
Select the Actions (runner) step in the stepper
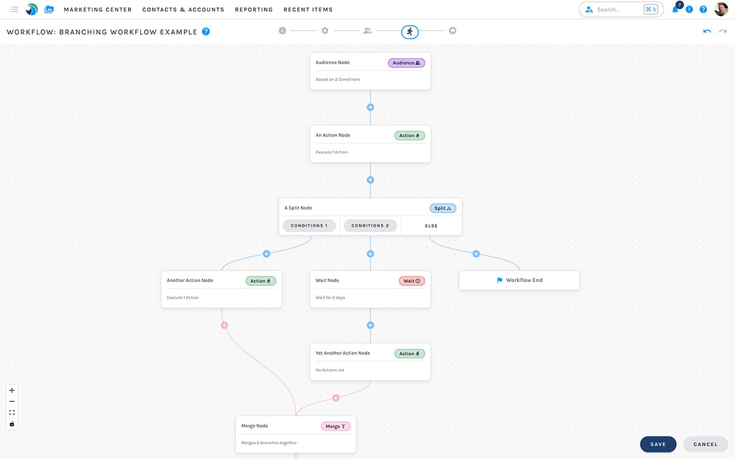(410, 32)
